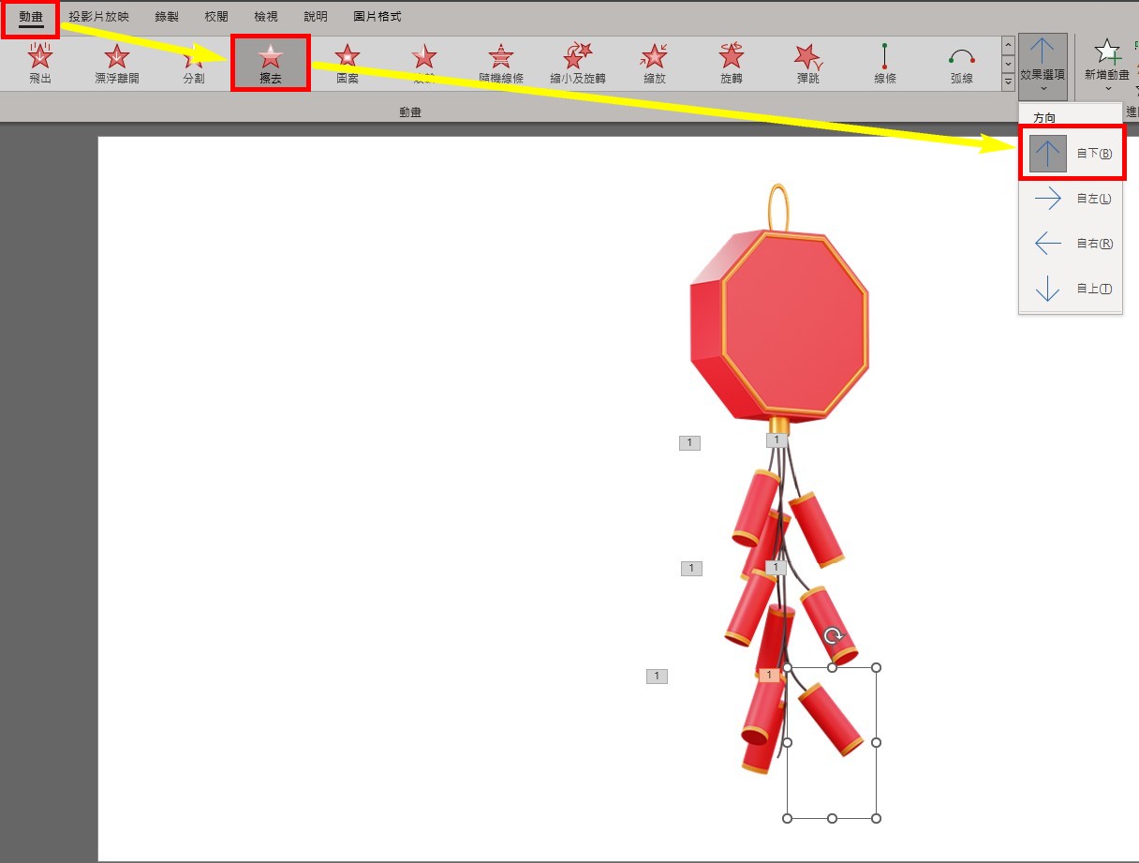1139x863 pixels.
Task: Select the 自下(B) direction option
Action: (1071, 154)
